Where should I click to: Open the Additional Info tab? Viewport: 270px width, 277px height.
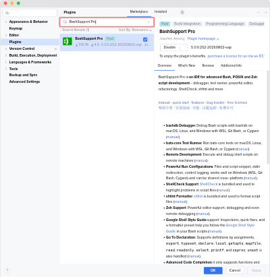click(x=231, y=65)
